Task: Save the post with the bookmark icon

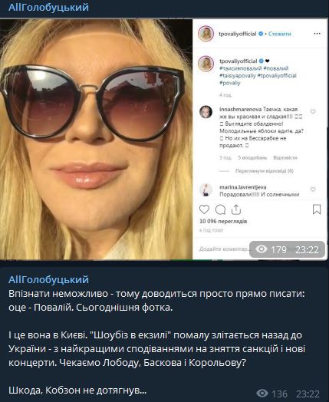Action: 317,209
